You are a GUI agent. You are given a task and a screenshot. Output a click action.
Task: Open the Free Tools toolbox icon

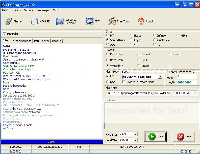[112, 21]
